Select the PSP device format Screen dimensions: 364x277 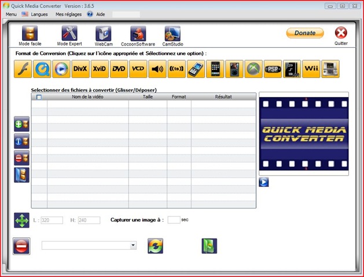273,69
